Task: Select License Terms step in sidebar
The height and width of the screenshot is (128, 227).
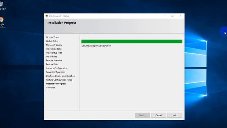Action: pyautogui.click(x=52, y=37)
